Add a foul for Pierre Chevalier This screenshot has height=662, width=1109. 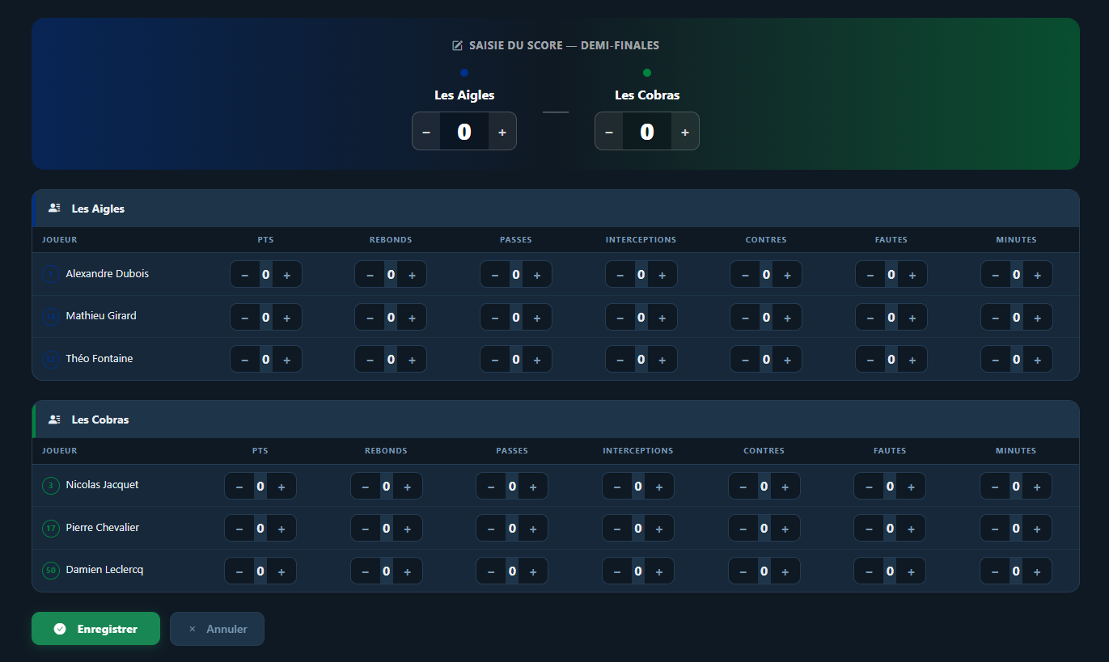pyautogui.click(x=911, y=529)
